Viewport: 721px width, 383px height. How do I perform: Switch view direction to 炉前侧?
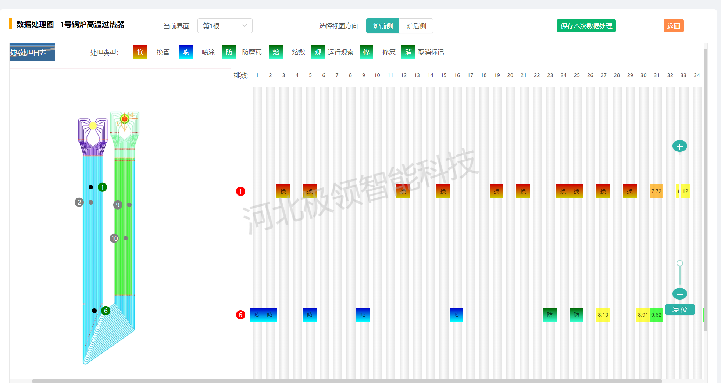pyautogui.click(x=383, y=26)
